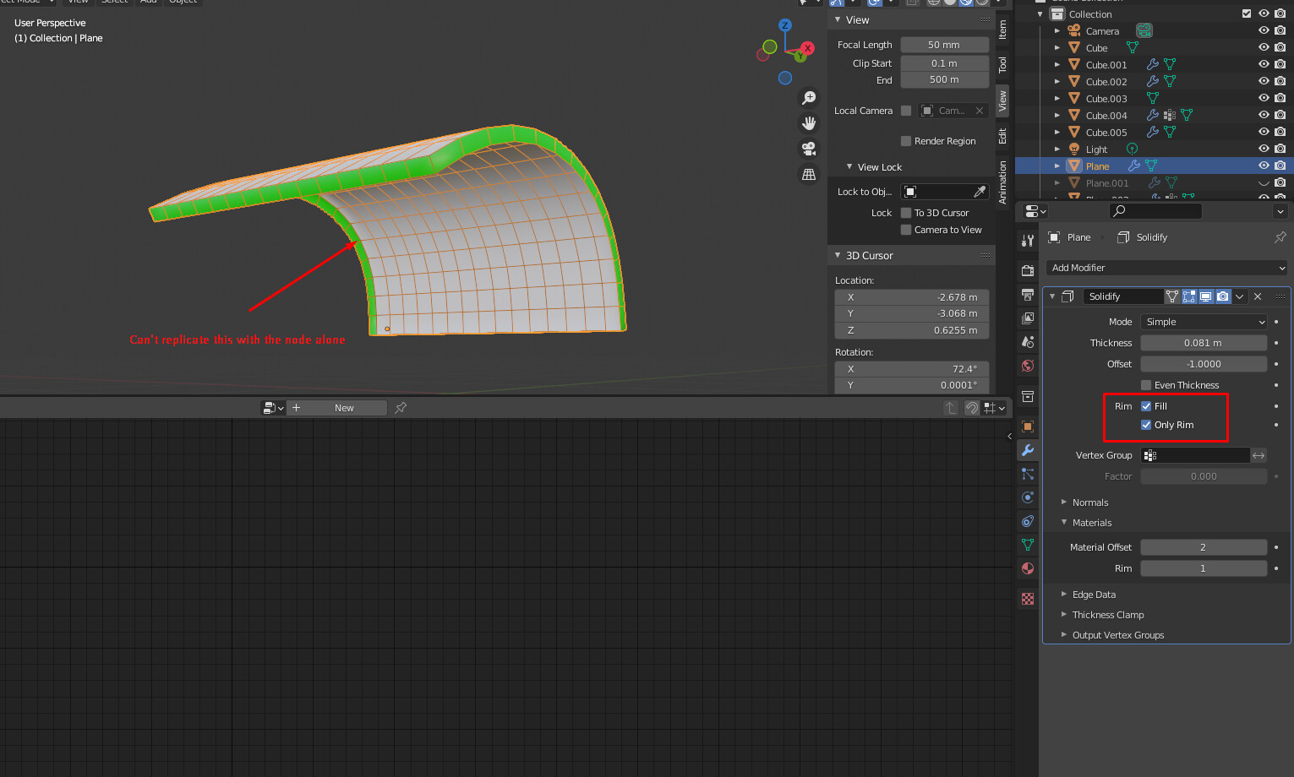The height and width of the screenshot is (777, 1294).
Task: Enable the Even Thickness checkbox
Action: tap(1146, 385)
